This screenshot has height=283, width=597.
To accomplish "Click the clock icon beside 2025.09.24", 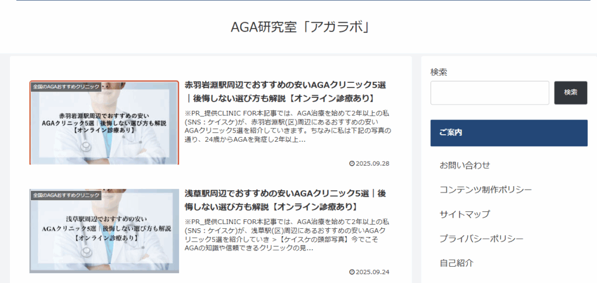I will point(352,272).
